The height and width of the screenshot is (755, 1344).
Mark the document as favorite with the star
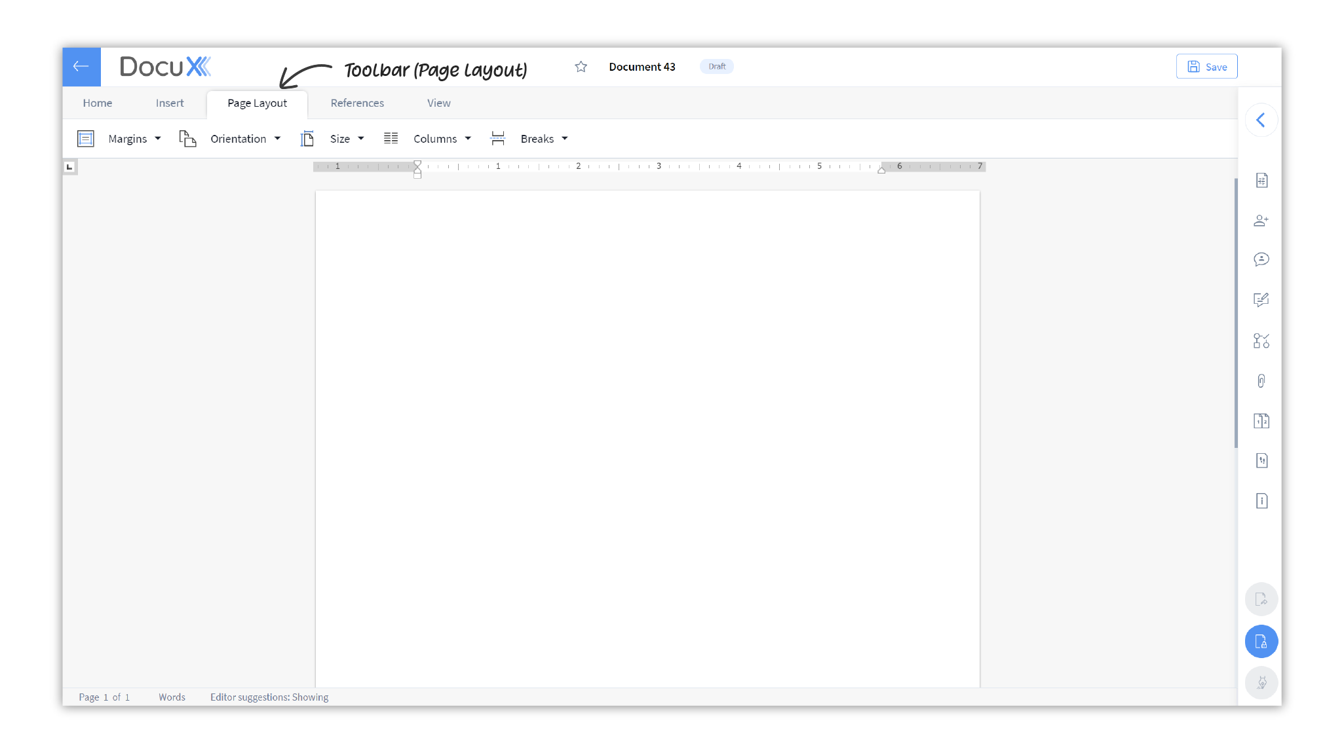click(x=581, y=67)
